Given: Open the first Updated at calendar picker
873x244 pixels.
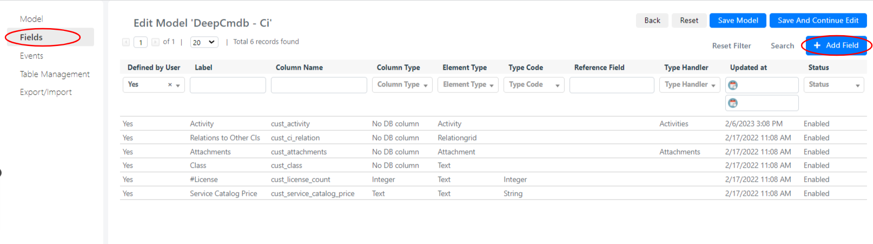Looking at the screenshot, I should point(733,85).
